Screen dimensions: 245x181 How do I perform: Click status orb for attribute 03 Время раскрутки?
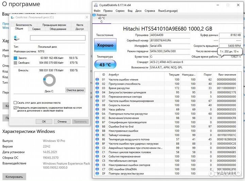(97, 88)
